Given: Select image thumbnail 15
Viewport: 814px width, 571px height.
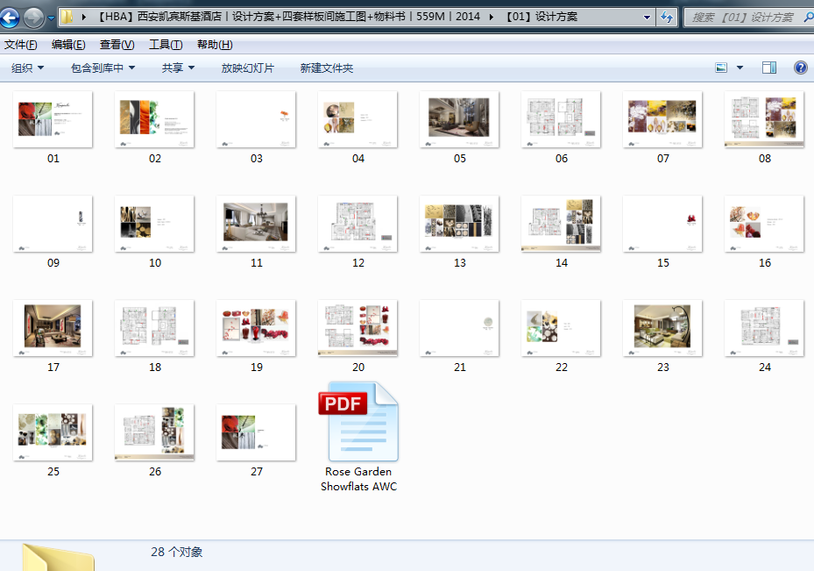Looking at the screenshot, I should 662,224.
